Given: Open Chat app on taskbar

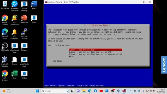Looking at the screenshot, I should click(78, 91).
